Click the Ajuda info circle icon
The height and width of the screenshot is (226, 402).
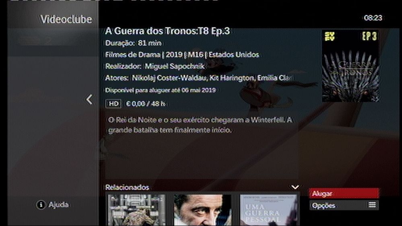tap(41, 205)
